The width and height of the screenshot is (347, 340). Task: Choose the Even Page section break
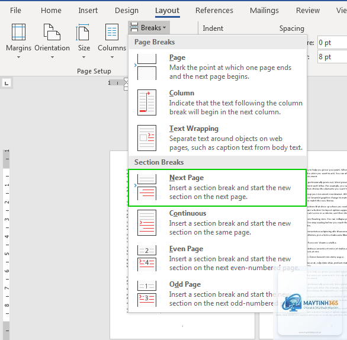pyautogui.click(x=217, y=258)
